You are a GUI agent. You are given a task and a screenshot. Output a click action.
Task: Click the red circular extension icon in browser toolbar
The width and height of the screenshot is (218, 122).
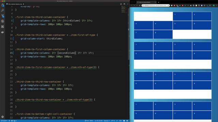(183, 5)
